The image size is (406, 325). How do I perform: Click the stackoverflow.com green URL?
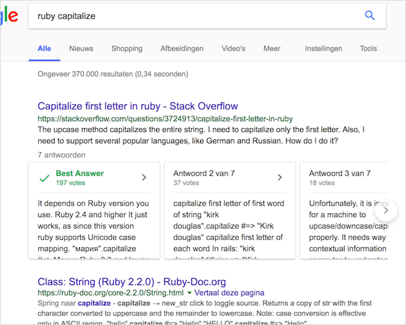165,119
